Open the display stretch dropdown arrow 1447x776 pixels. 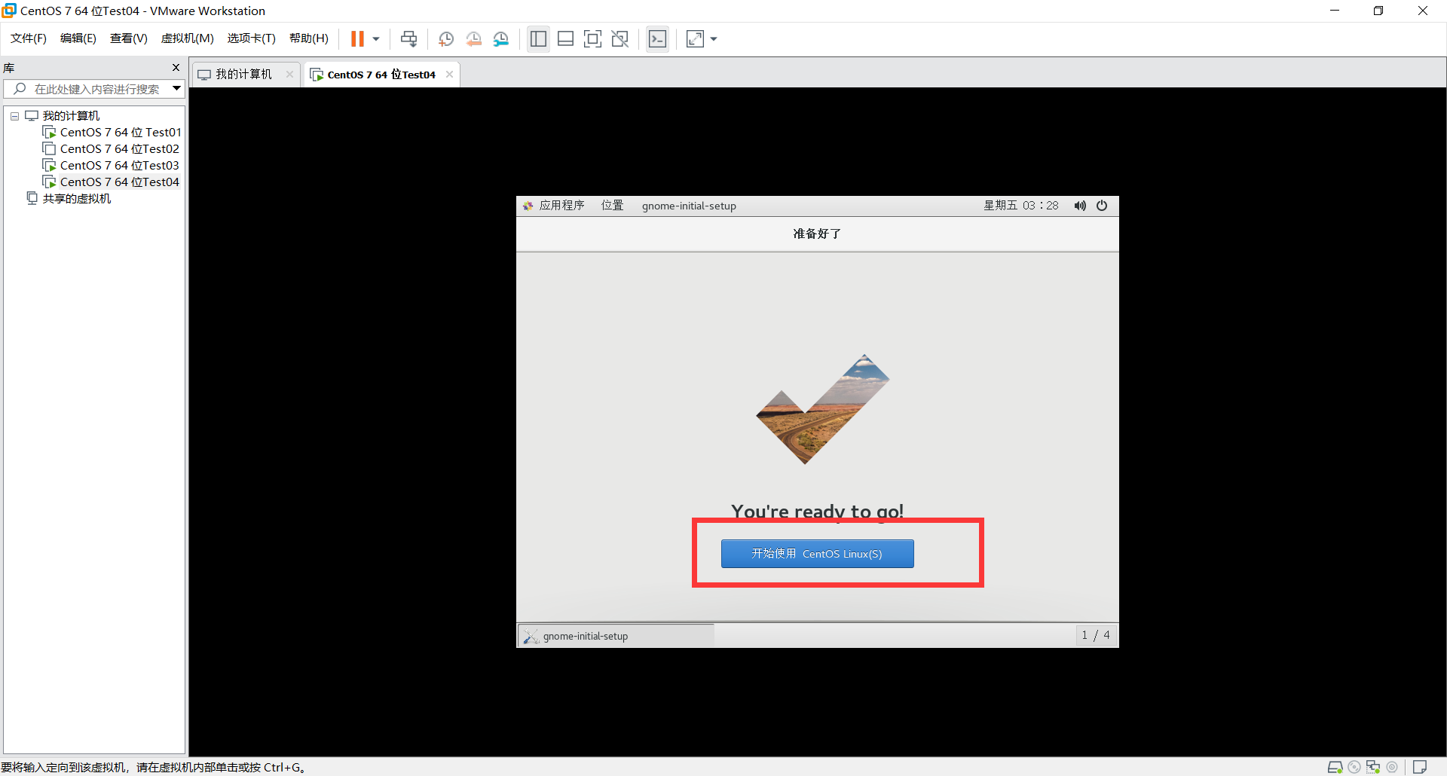[x=714, y=38]
